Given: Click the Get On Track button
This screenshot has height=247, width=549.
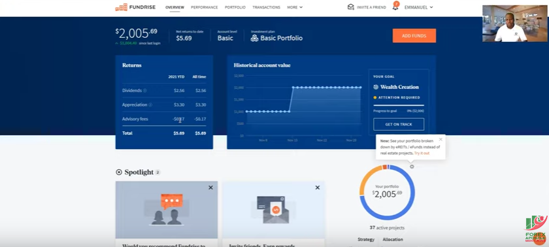Looking at the screenshot, I should tap(399, 124).
